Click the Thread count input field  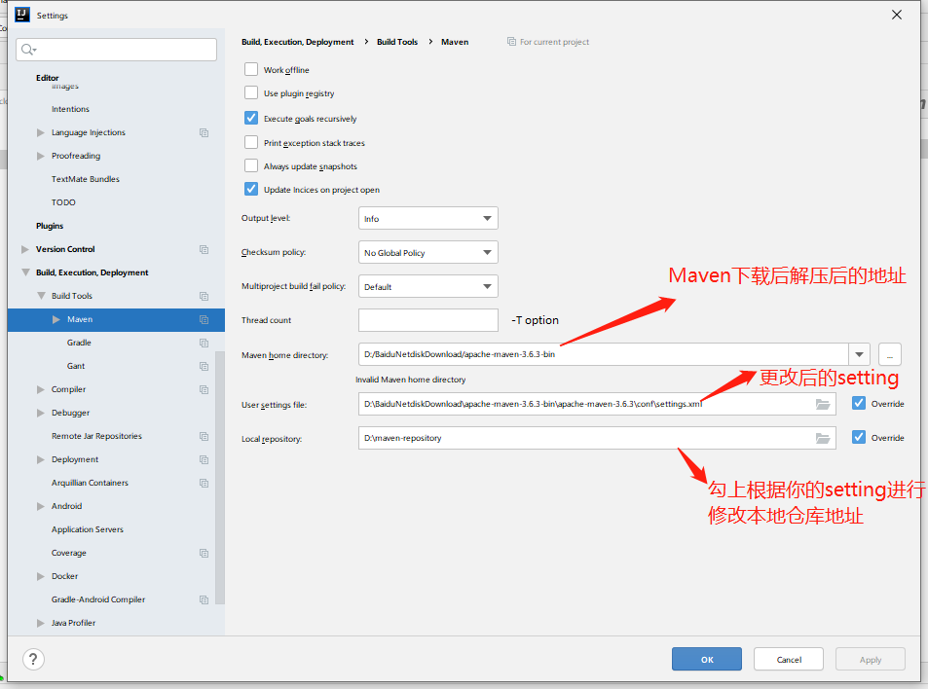pyautogui.click(x=427, y=320)
